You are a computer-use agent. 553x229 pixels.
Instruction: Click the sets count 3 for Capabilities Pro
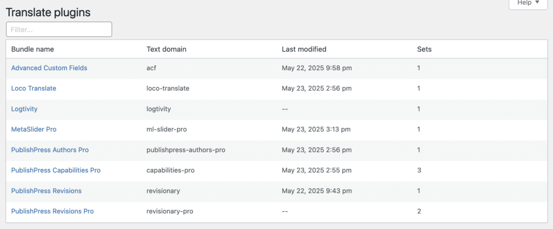pos(419,170)
